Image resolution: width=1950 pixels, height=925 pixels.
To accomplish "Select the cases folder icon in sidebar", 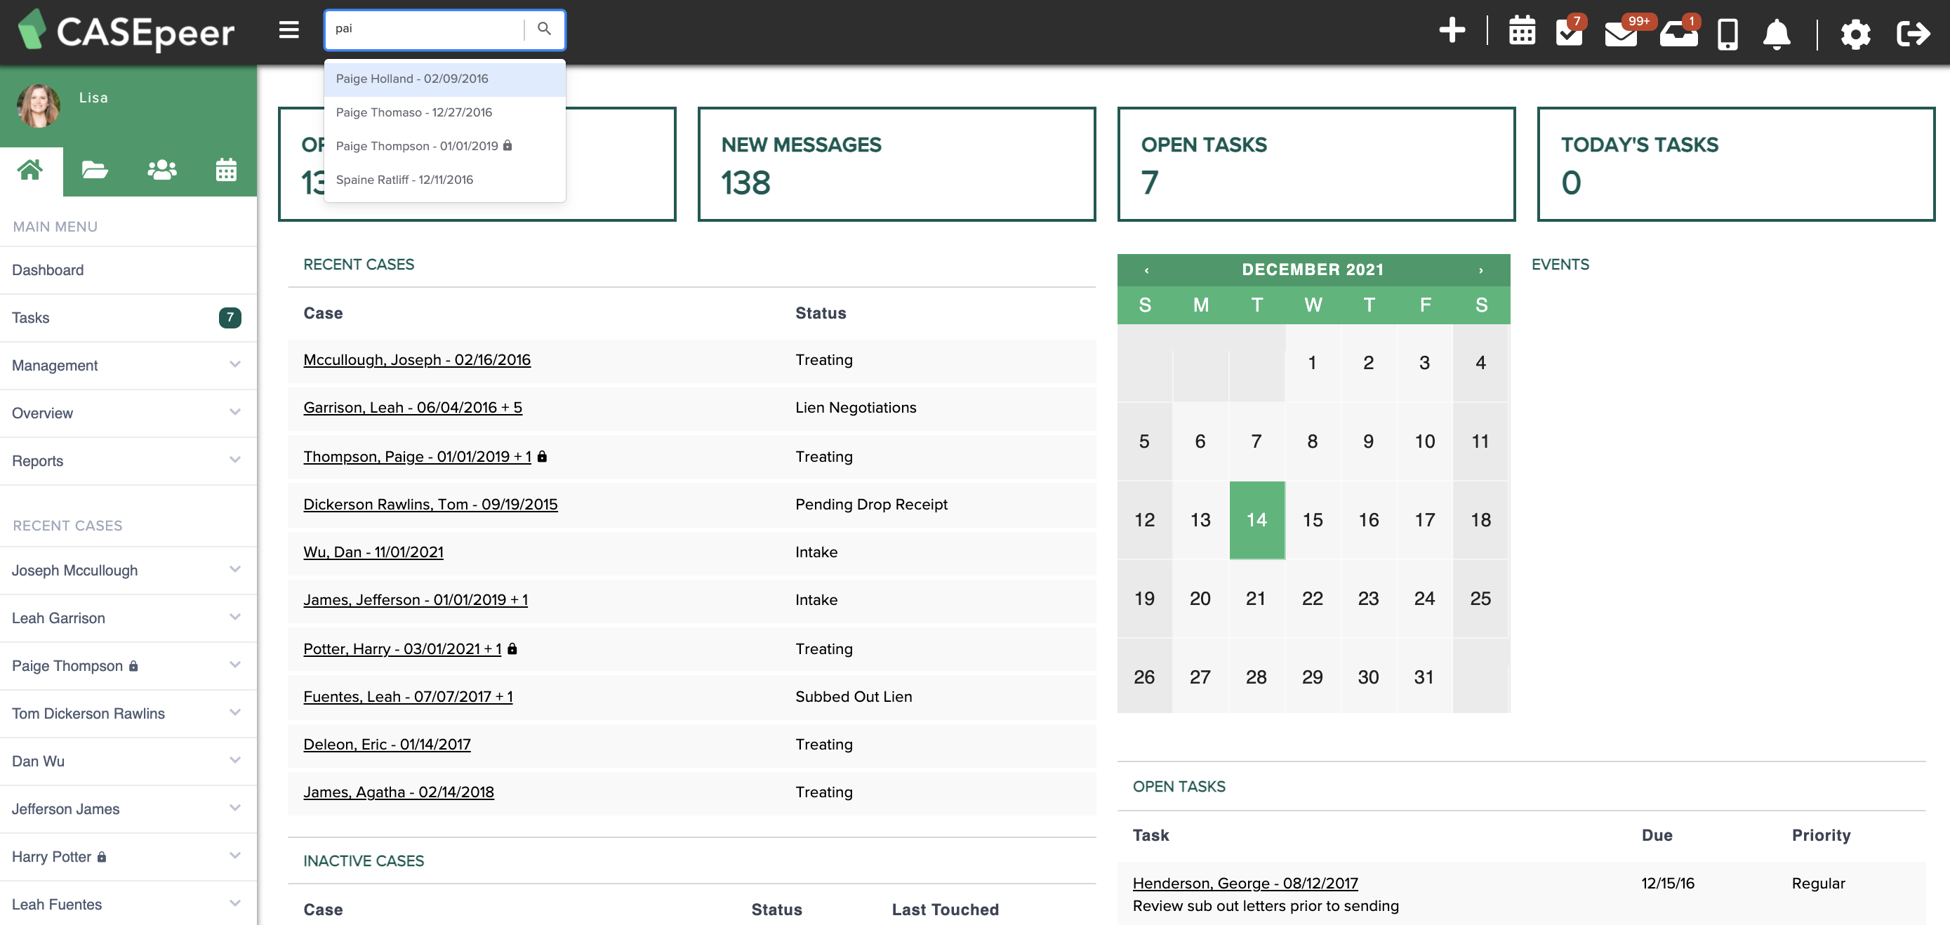I will coord(95,170).
